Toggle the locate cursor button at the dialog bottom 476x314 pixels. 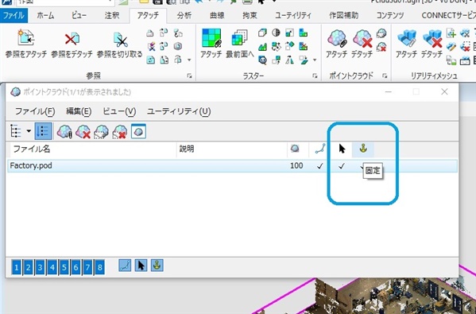coord(141,266)
